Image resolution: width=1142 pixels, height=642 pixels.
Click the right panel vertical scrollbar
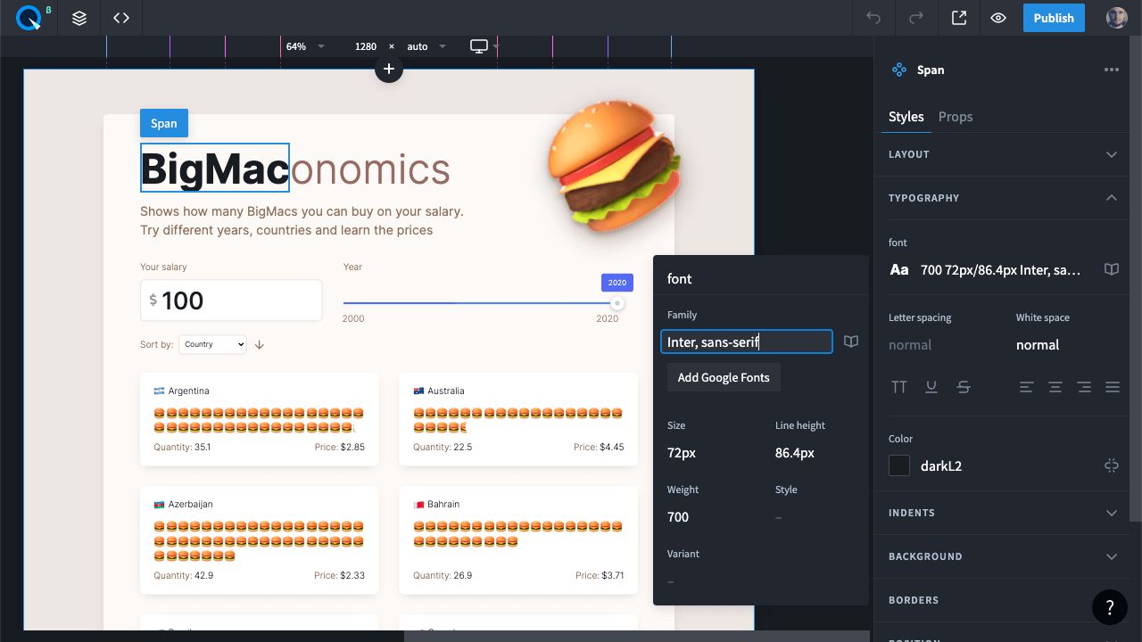tap(1135, 280)
